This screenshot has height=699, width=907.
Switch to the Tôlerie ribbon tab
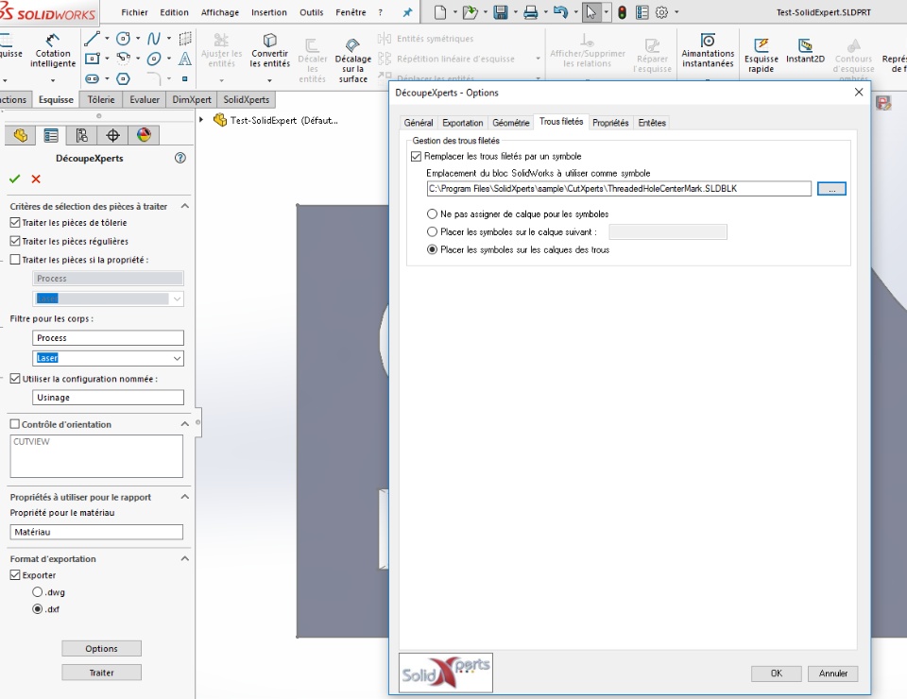click(101, 99)
